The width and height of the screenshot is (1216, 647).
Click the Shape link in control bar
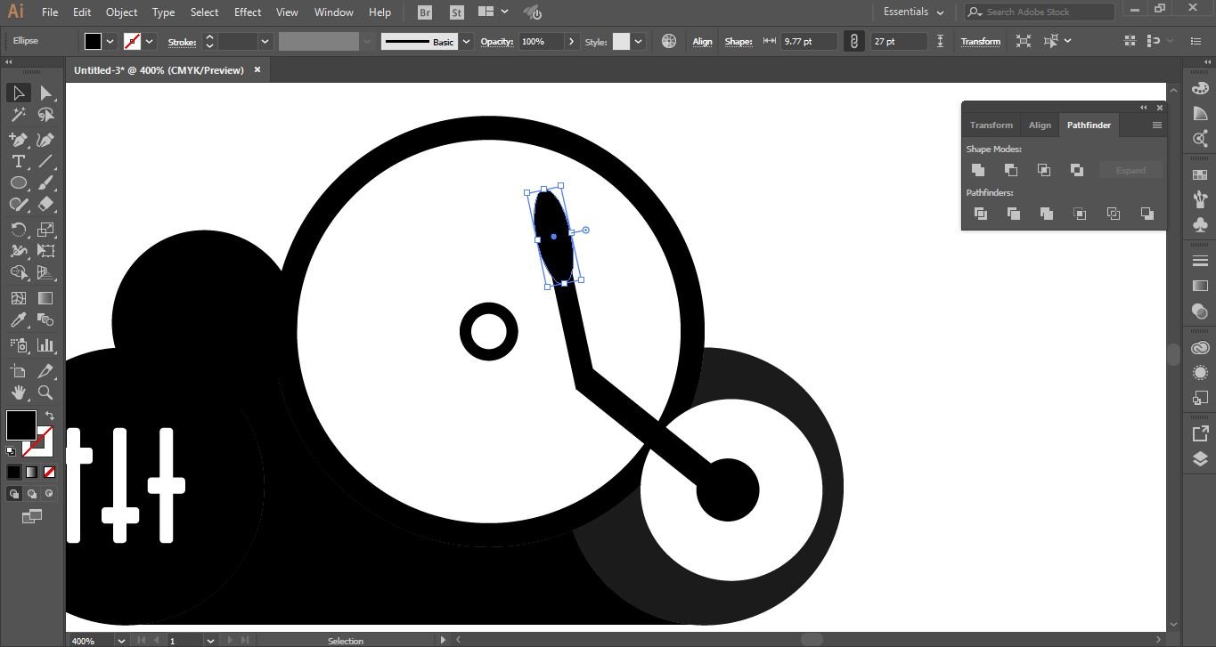[739, 42]
